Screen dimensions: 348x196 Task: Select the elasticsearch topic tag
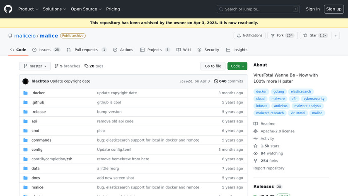pyautogui.click(x=301, y=92)
